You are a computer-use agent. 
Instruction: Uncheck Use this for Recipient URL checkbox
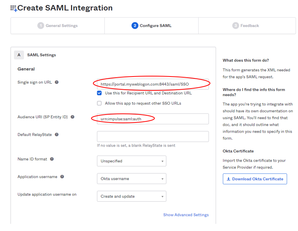click(x=99, y=93)
